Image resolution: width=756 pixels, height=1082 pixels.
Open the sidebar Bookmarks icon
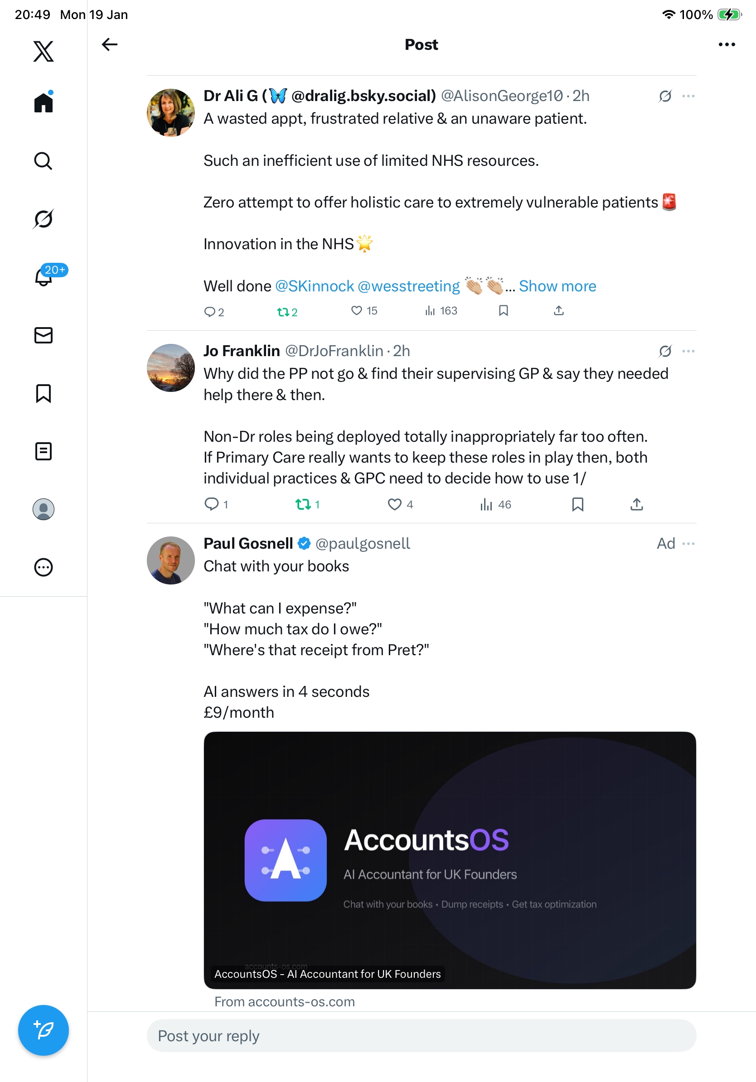[x=44, y=393]
